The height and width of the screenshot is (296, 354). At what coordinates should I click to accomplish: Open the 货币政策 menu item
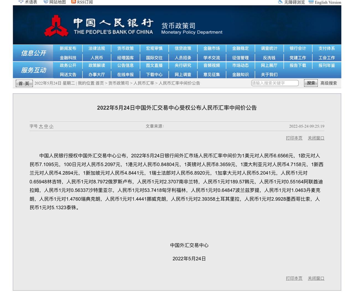point(125,48)
